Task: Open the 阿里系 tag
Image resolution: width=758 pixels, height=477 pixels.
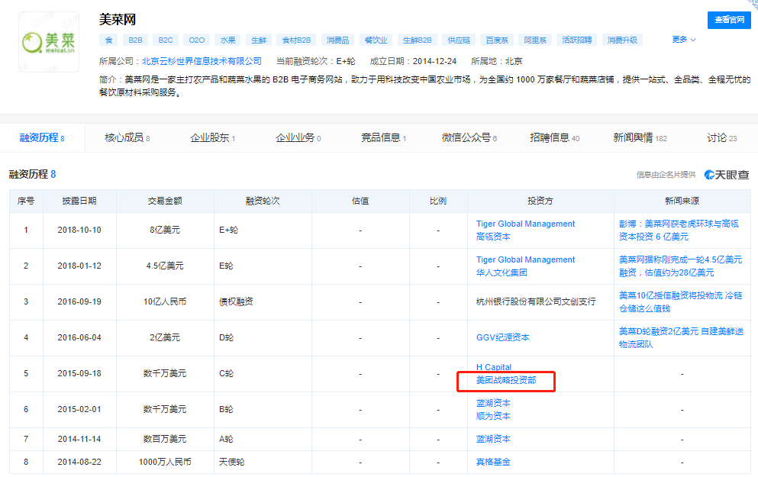Action: click(534, 40)
